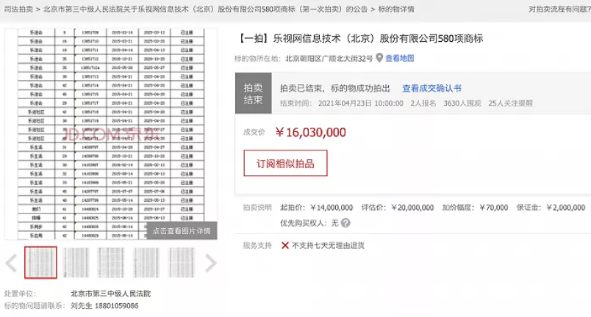
Task: Click the 对拍卖流程有问题 help link
Action: (x=559, y=9)
